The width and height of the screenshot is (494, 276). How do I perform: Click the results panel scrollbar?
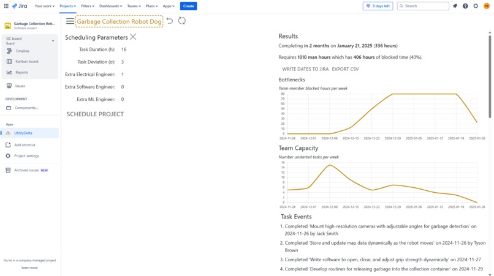pyautogui.click(x=490, y=76)
